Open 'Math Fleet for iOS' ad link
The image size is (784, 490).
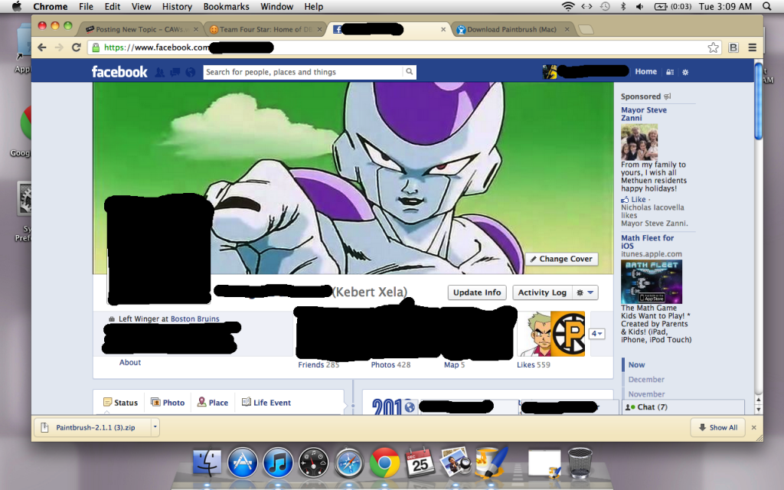coord(648,242)
